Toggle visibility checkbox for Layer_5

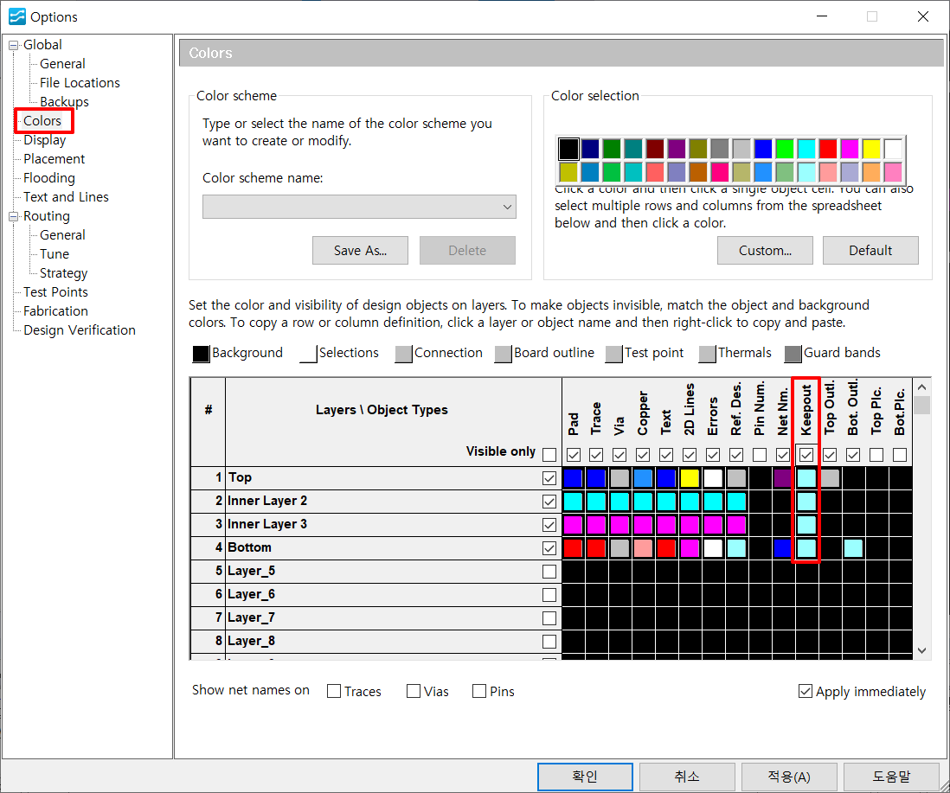pyautogui.click(x=549, y=571)
